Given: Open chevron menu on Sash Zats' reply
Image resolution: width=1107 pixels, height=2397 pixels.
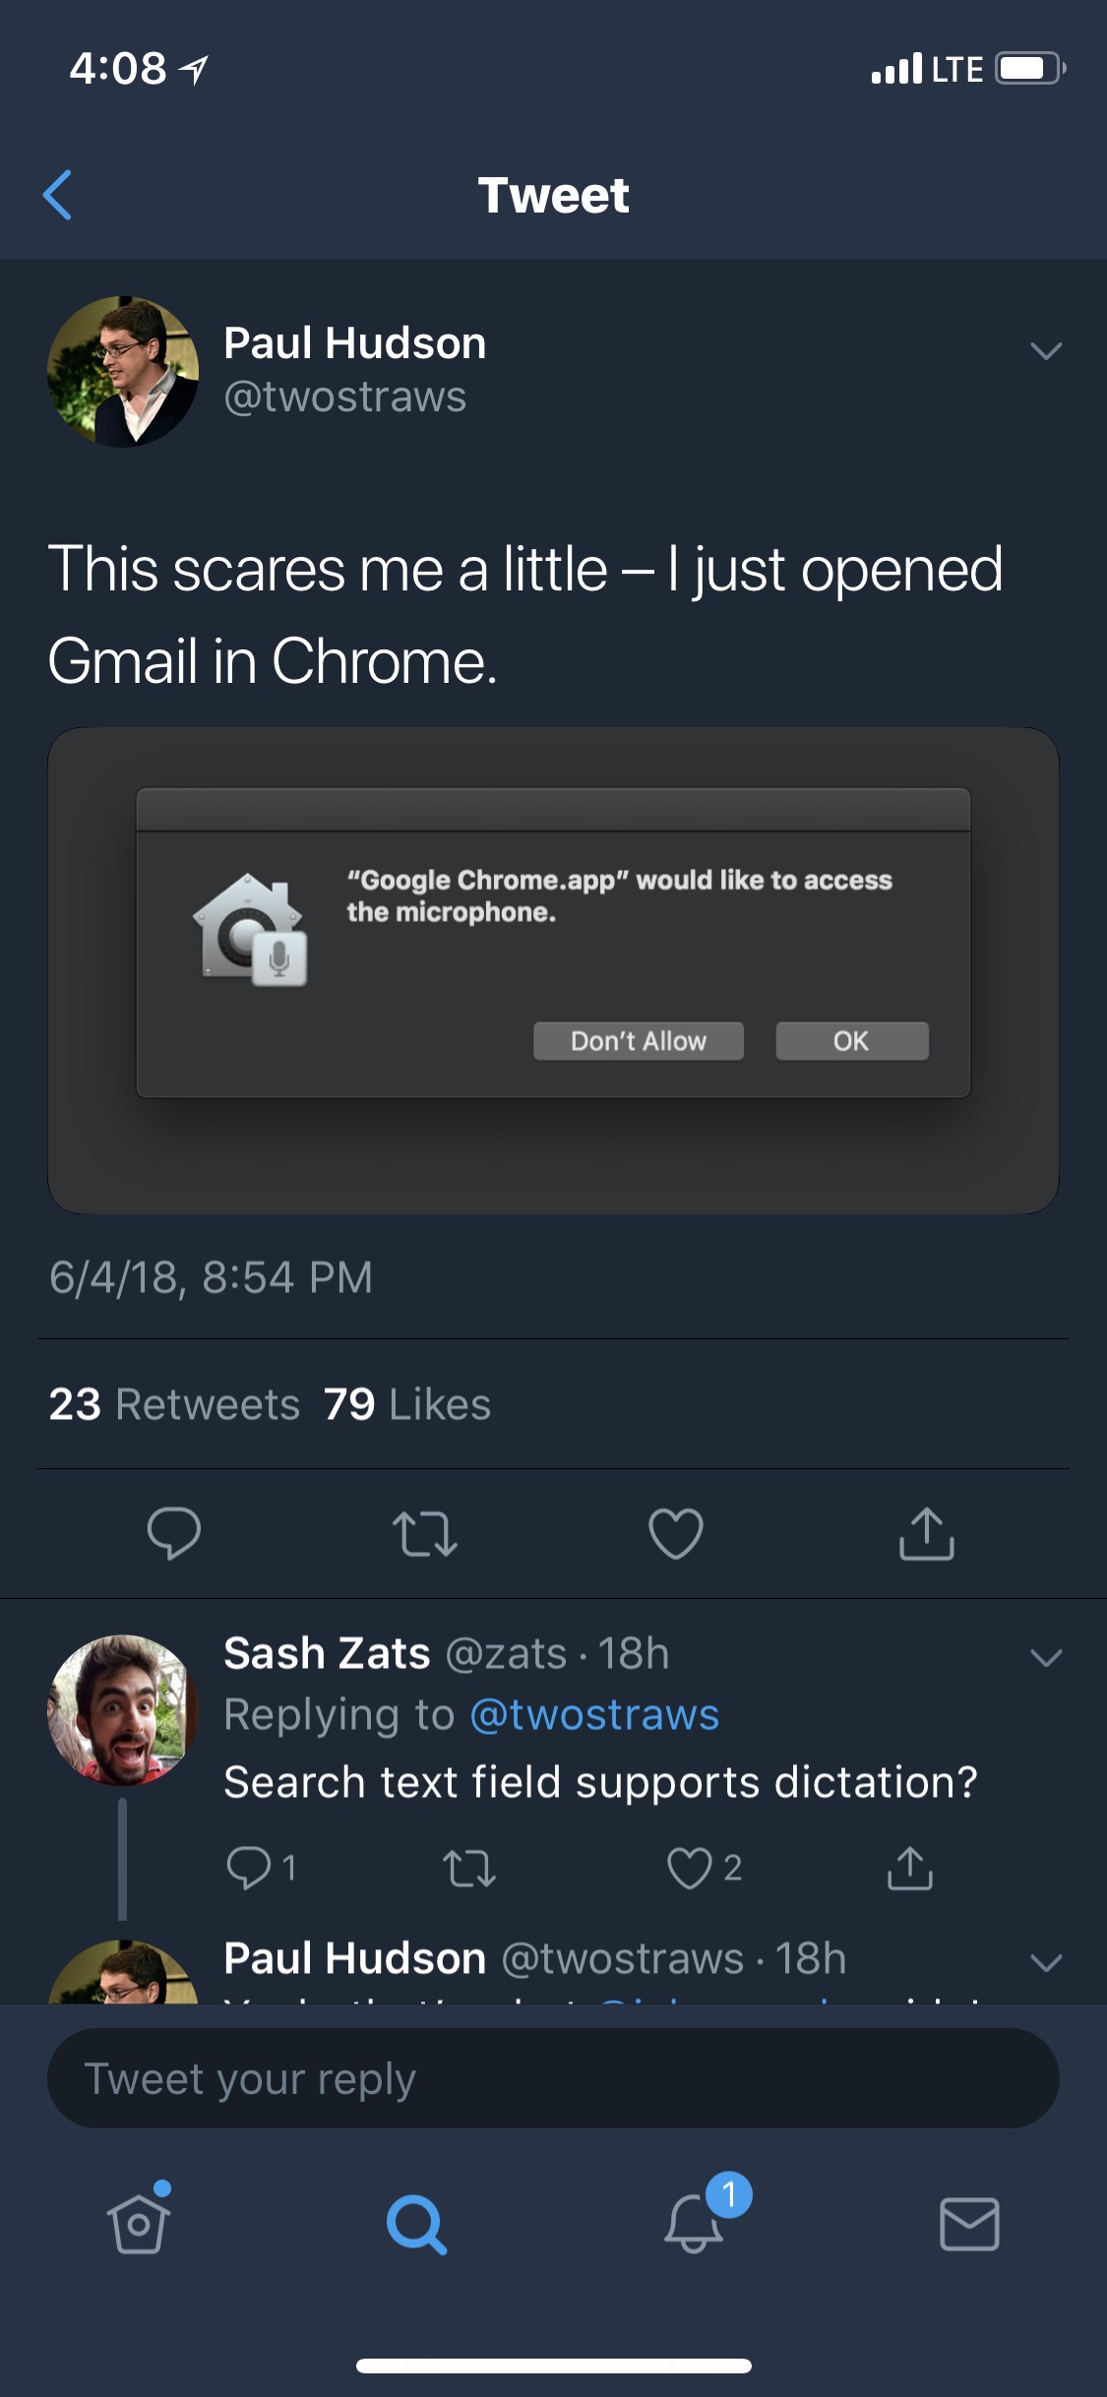Looking at the screenshot, I should 1045,1657.
